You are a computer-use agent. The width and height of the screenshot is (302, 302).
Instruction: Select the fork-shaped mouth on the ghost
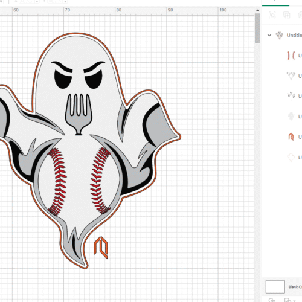(79, 114)
